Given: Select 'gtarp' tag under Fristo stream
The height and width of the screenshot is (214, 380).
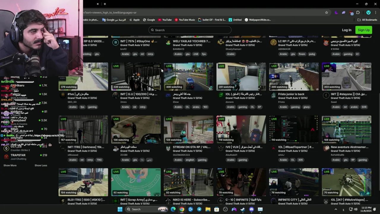Looking at the screenshot, I should pyautogui.click(x=307, y=107).
